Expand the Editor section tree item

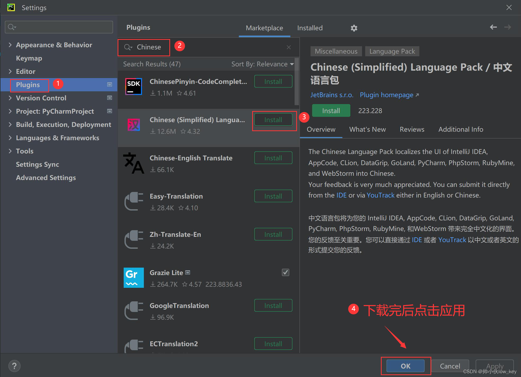point(9,71)
